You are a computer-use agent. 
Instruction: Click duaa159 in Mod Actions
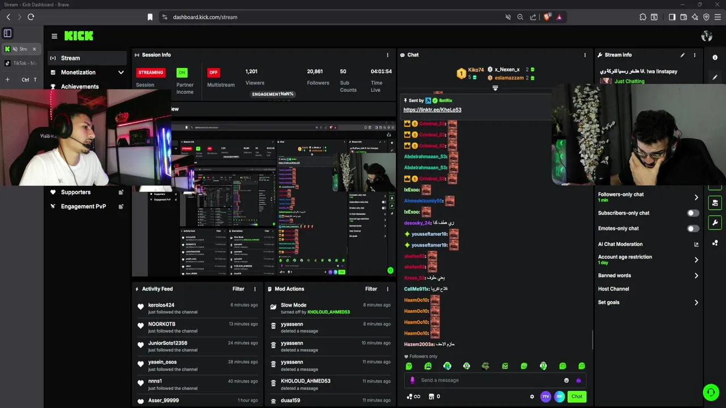click(x=290, y=401)
